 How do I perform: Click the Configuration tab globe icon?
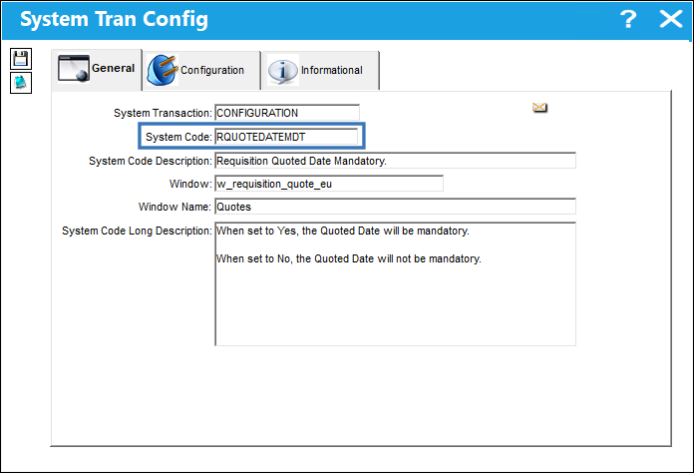click(x=163, y=70)
